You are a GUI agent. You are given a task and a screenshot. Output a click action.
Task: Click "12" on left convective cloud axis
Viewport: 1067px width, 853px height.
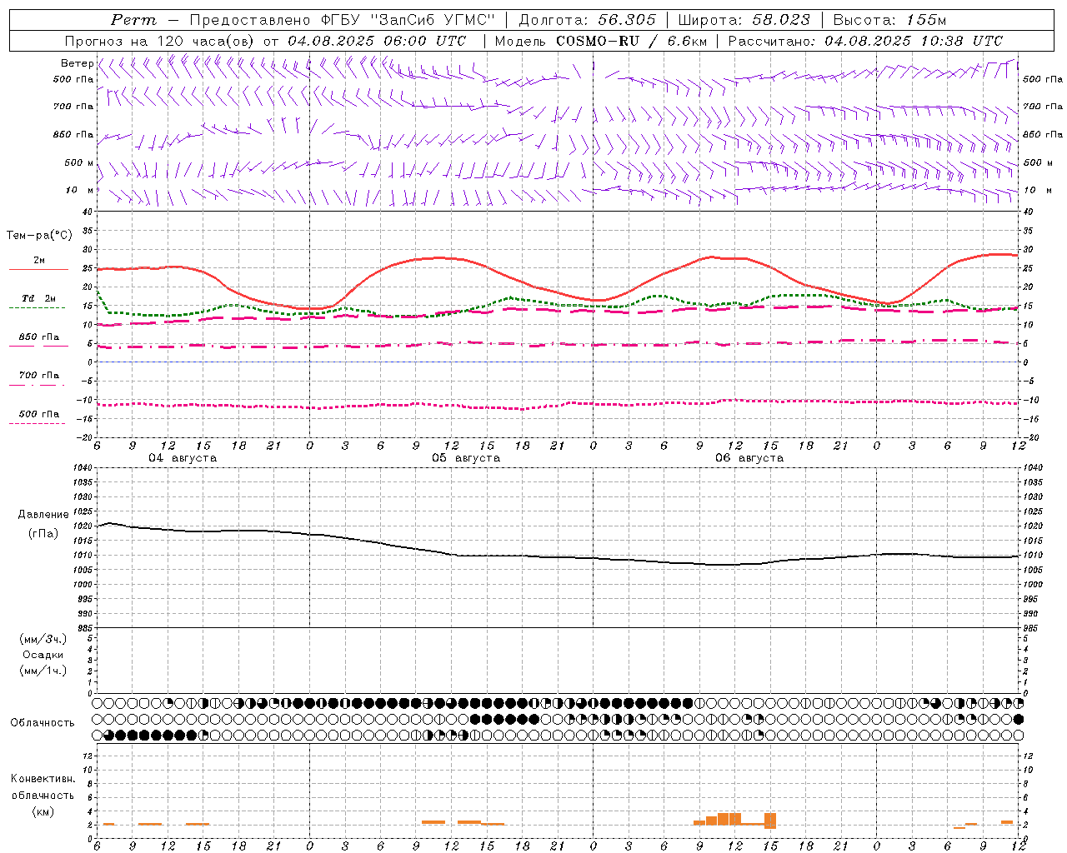coord(88,756)
